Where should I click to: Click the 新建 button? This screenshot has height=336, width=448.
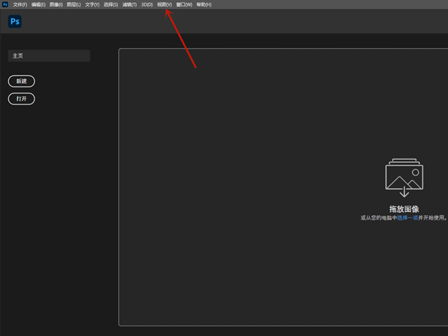click(x=22, y=81)
